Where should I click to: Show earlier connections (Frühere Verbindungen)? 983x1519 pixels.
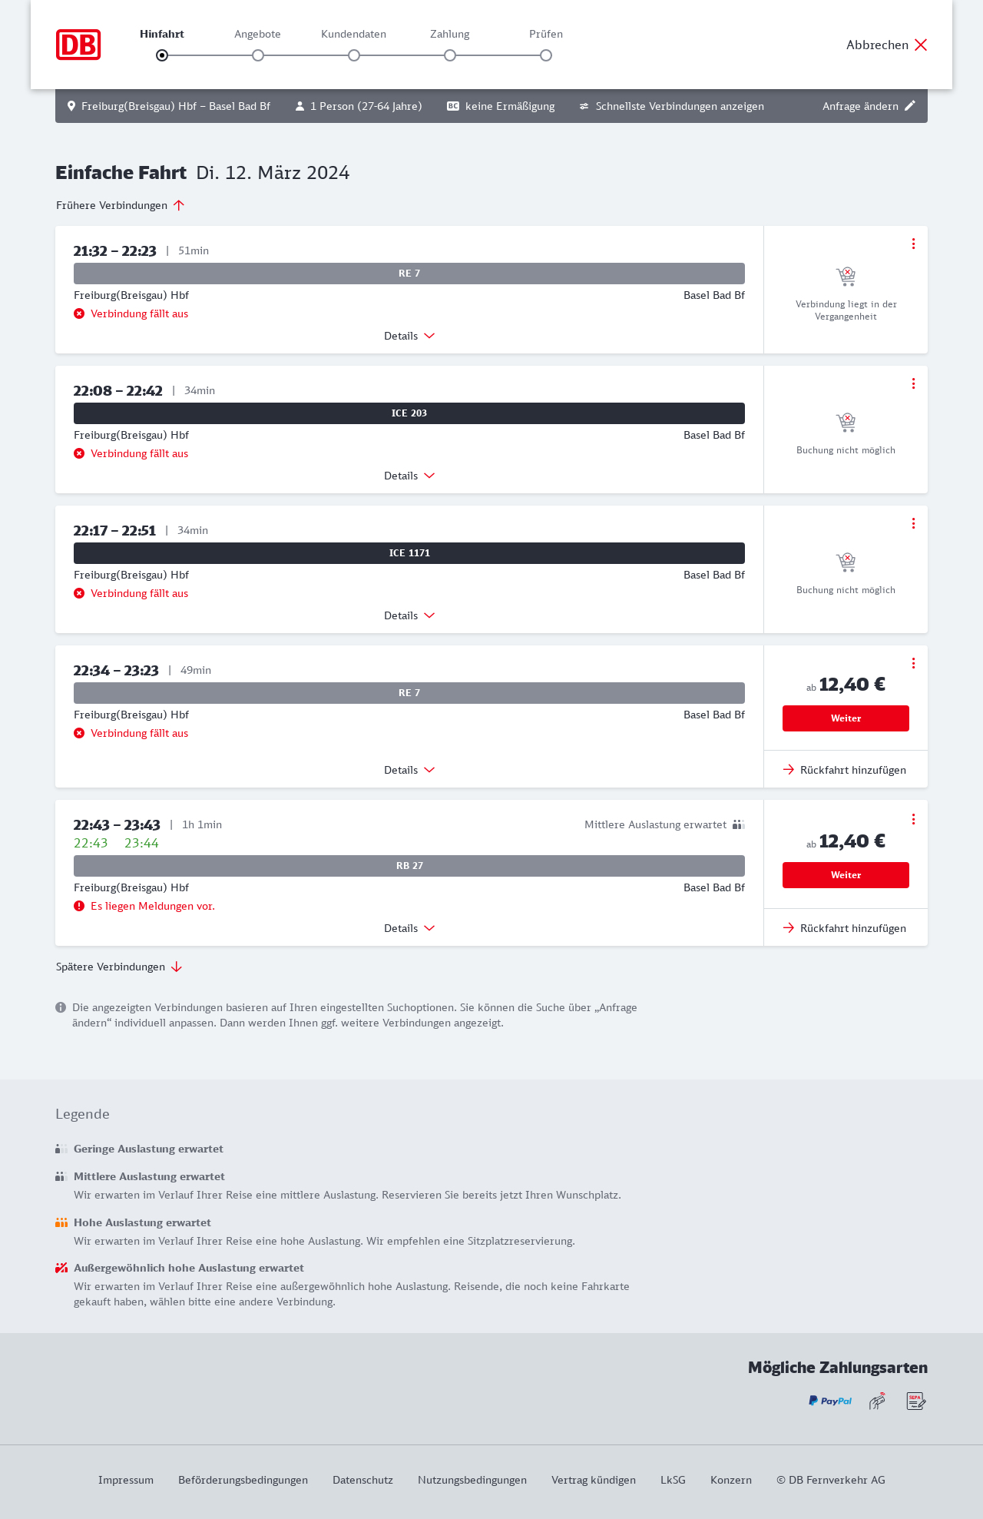tap(120, 205)
